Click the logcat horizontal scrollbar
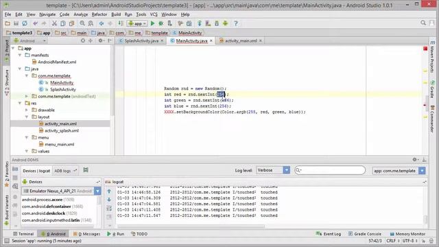 191,226
